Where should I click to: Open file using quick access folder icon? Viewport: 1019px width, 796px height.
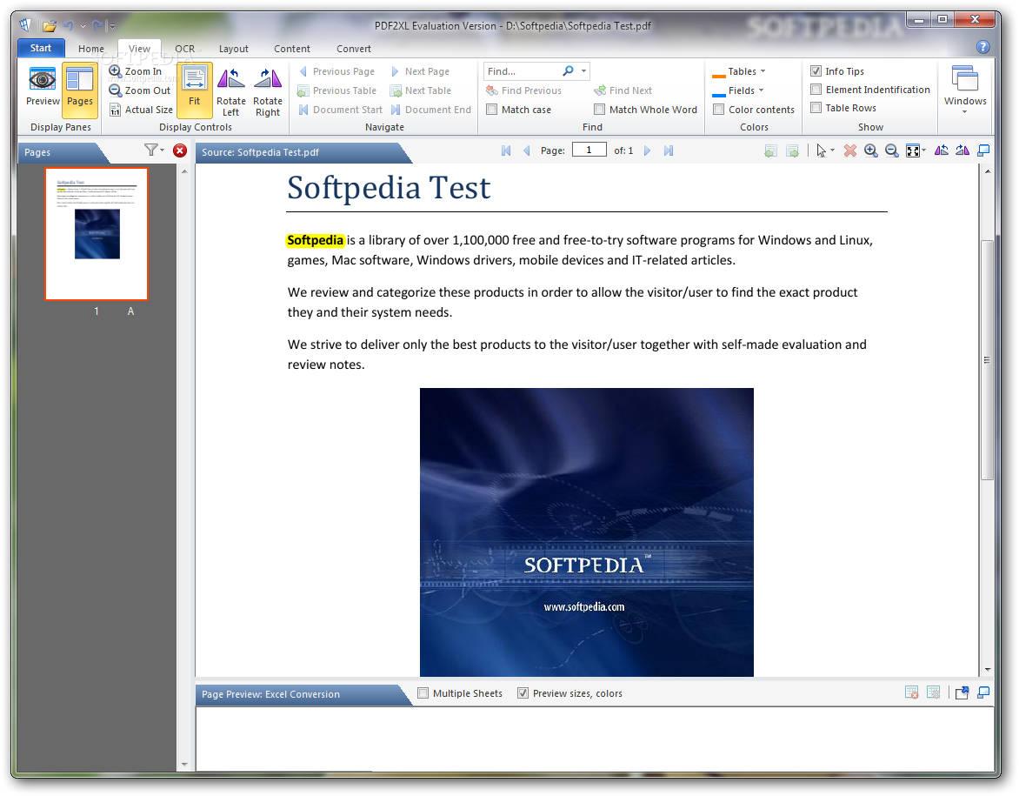(49, 26)
